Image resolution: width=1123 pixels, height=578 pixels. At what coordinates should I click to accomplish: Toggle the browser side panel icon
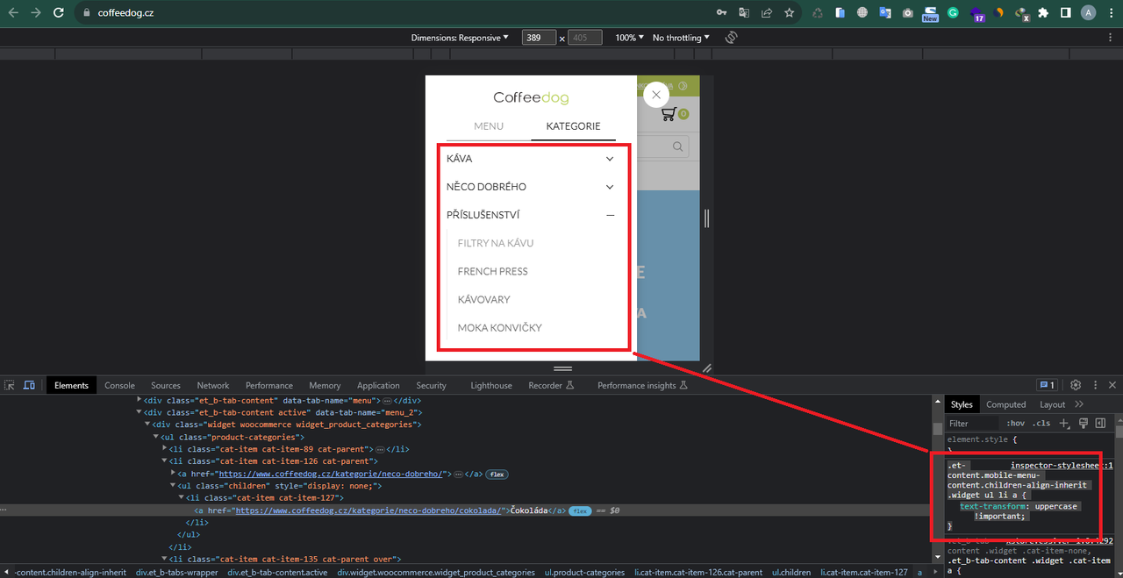click(1065, 13)
